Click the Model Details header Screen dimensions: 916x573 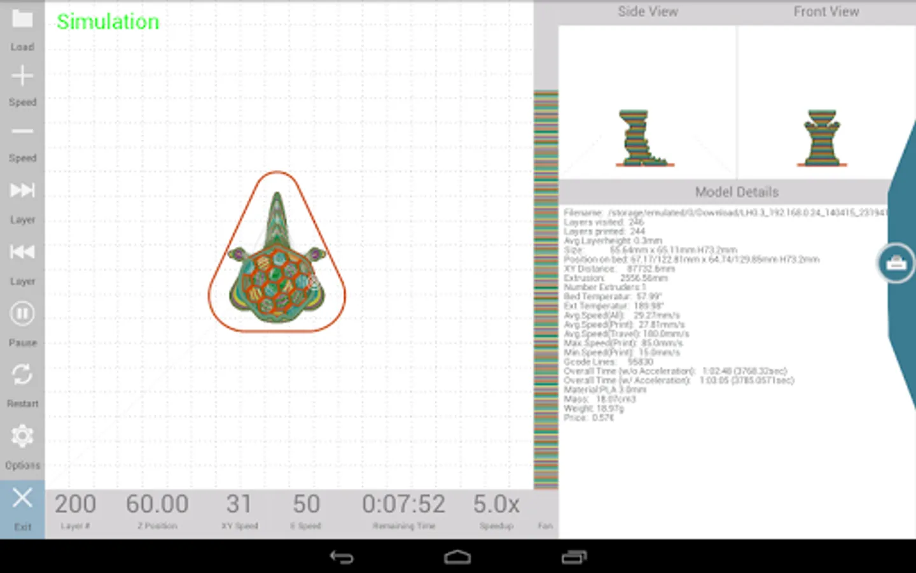(x=737, y=192)
